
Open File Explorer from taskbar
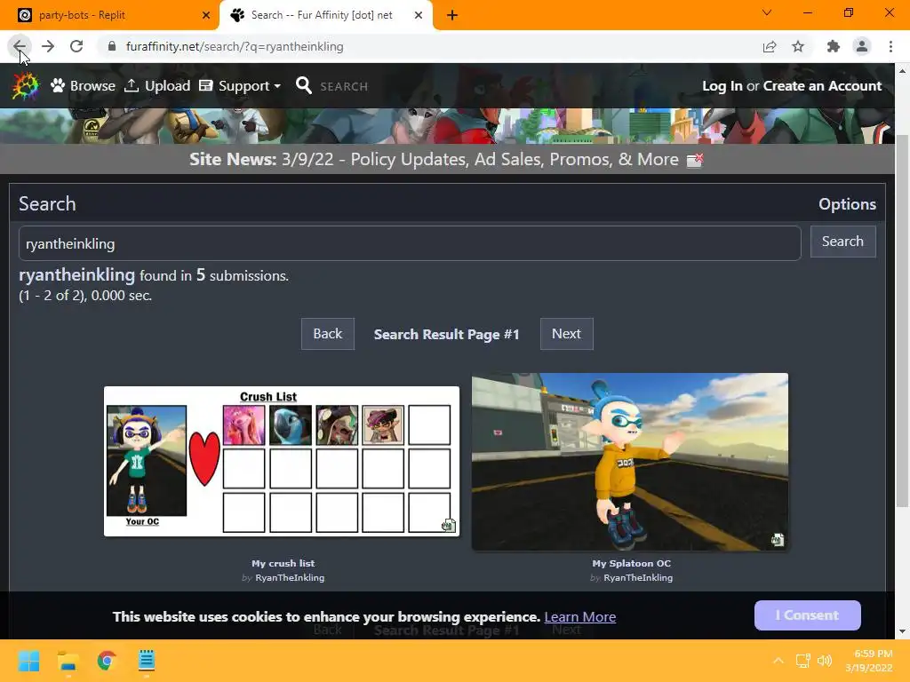pos(68,661)
